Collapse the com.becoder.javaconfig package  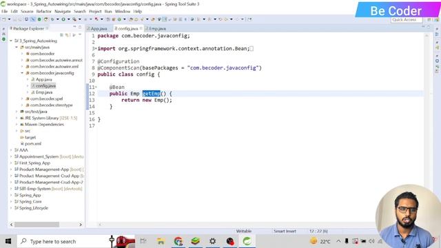[22, 73]
